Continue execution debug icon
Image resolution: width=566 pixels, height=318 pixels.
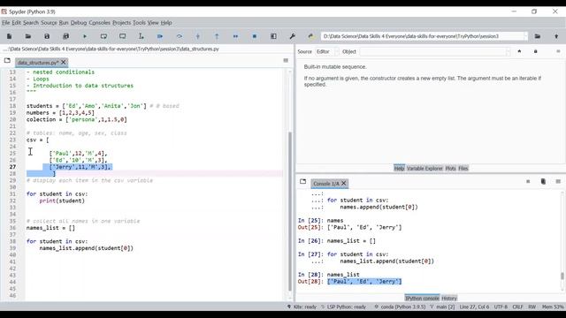coord(236,36)
